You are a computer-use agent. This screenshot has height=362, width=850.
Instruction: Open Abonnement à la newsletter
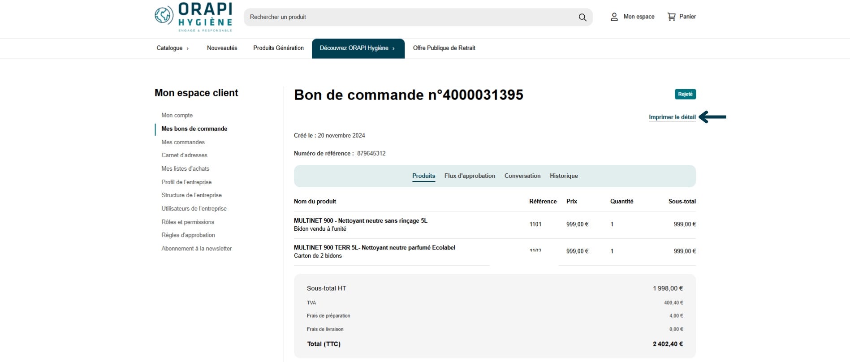point(196,248)
